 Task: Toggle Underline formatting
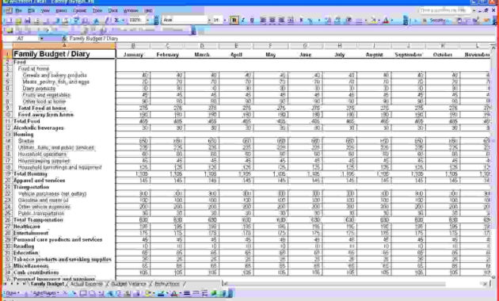click(x=252, y=21)
